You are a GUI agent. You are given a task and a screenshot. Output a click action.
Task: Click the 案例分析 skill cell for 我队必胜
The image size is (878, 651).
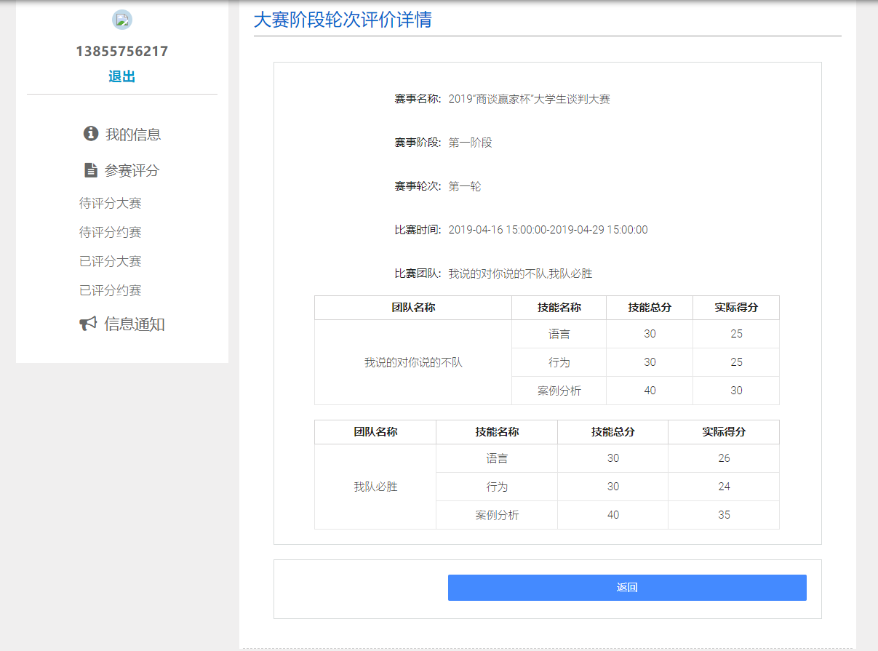[x=497, y=515]
